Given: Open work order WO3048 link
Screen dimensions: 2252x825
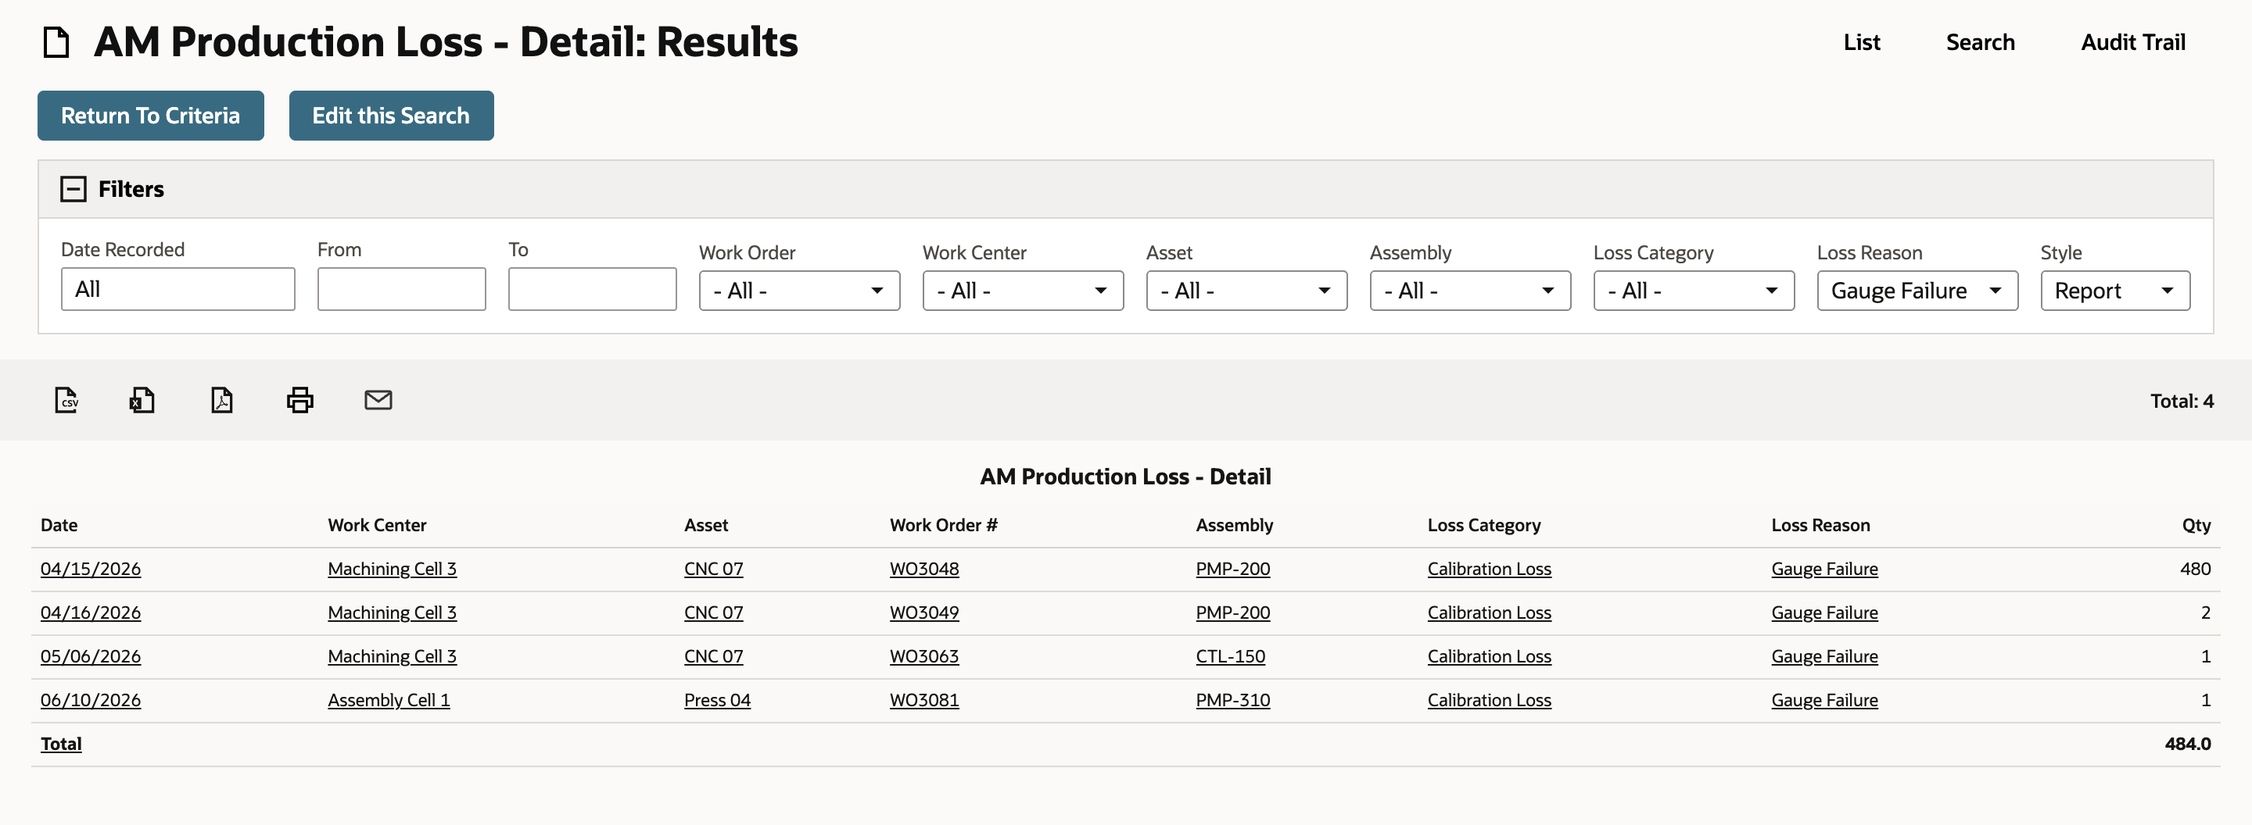Looking at the screenshot, I should (924, 570).
